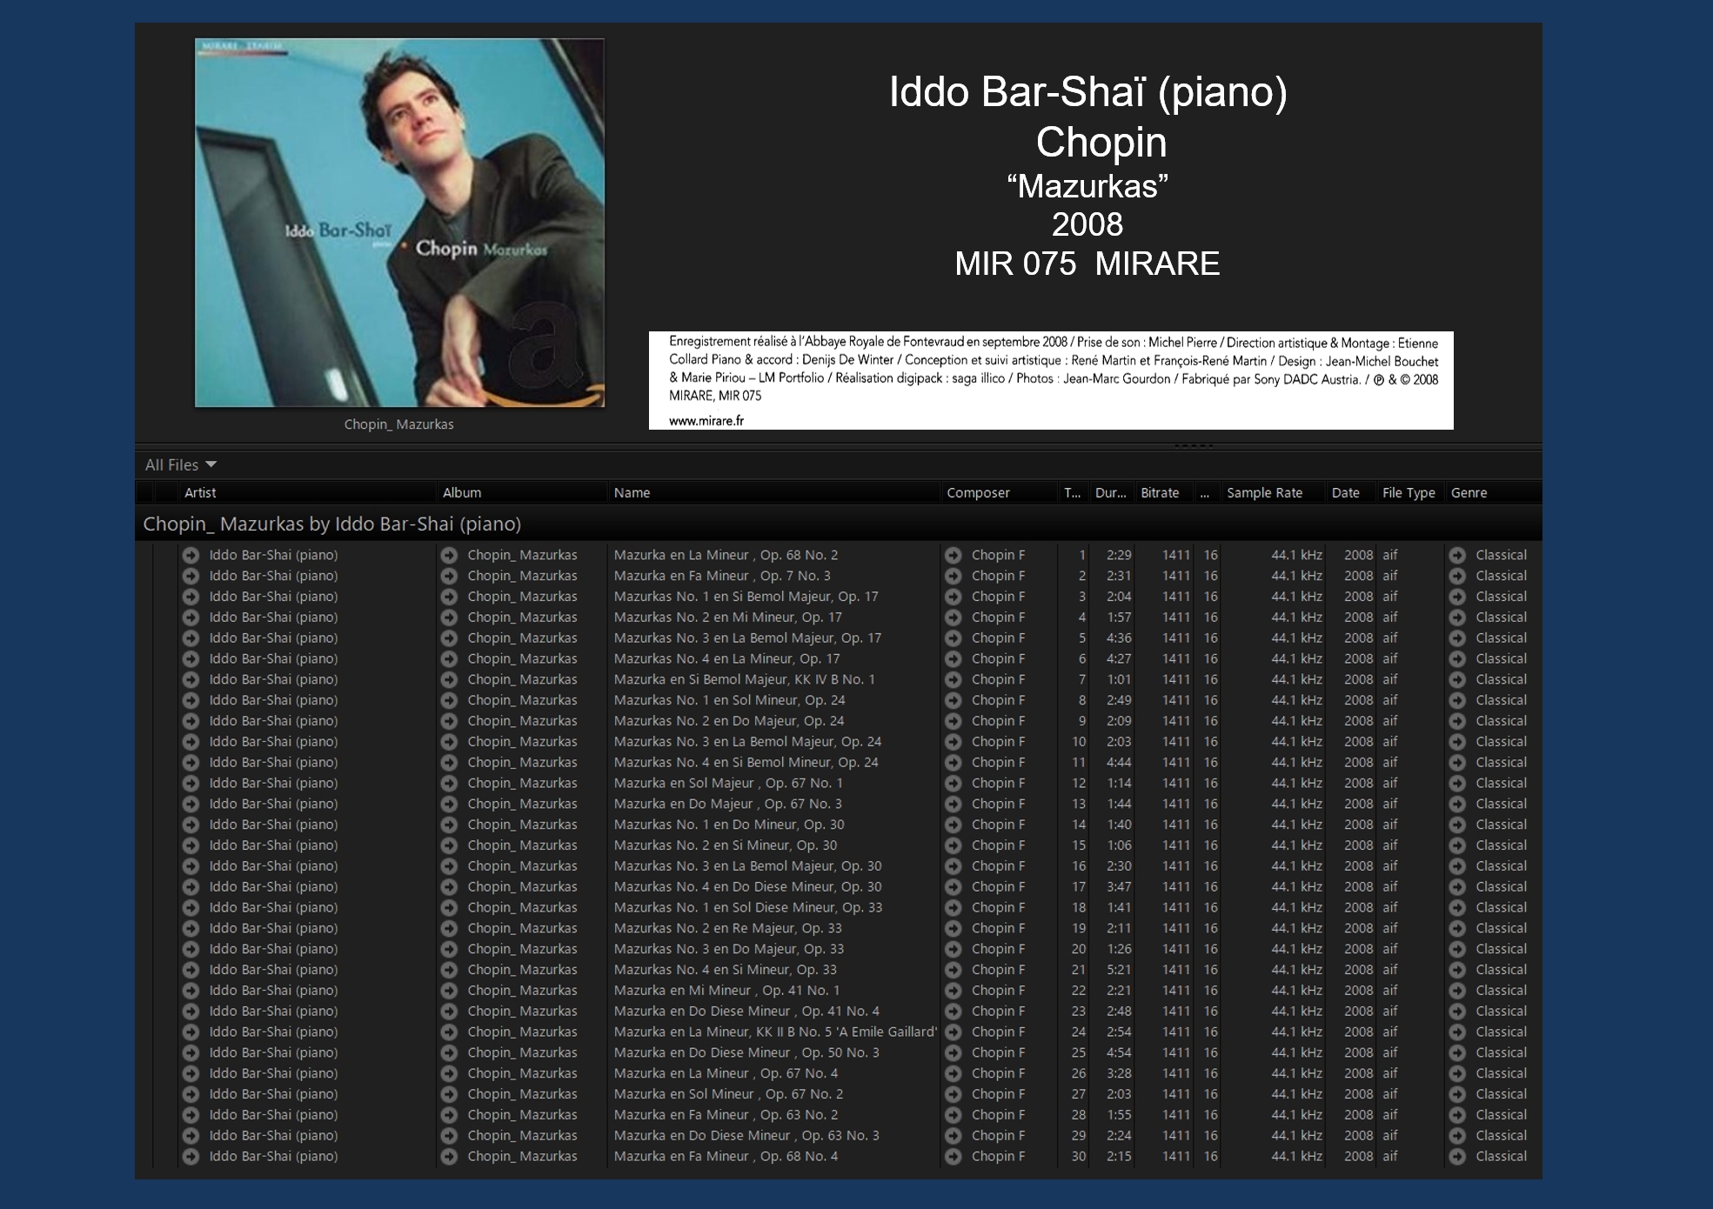1713x1209 pixels.
Task: Click composer arrow icon on KK IV B No. 1 row
Action: pyautogui.click(x=954, y=679)
